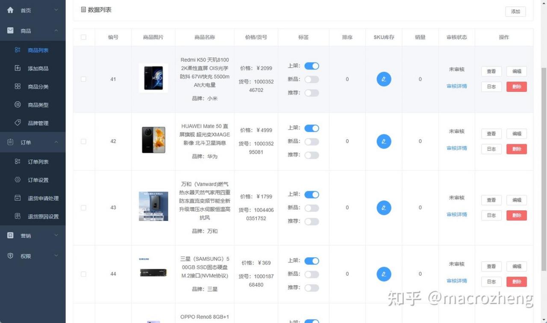
Task: Click the 商品类型 icon in the sidebar
Action: pyautogui.click(x=18, y=104)
